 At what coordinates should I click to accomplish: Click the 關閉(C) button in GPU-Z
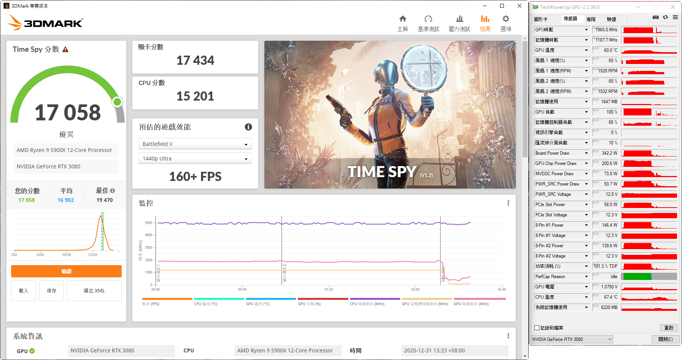pos(666,339)
